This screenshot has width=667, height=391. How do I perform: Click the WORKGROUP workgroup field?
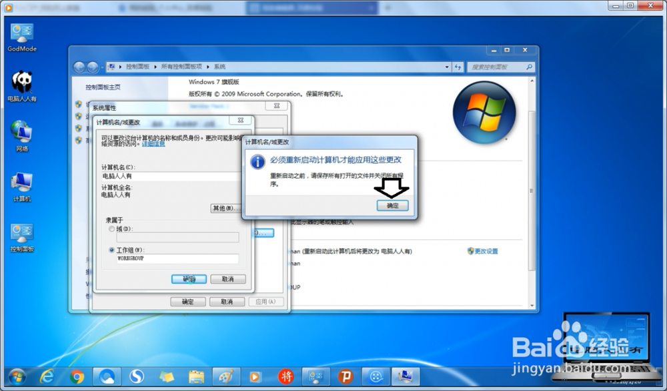(177, 258)
